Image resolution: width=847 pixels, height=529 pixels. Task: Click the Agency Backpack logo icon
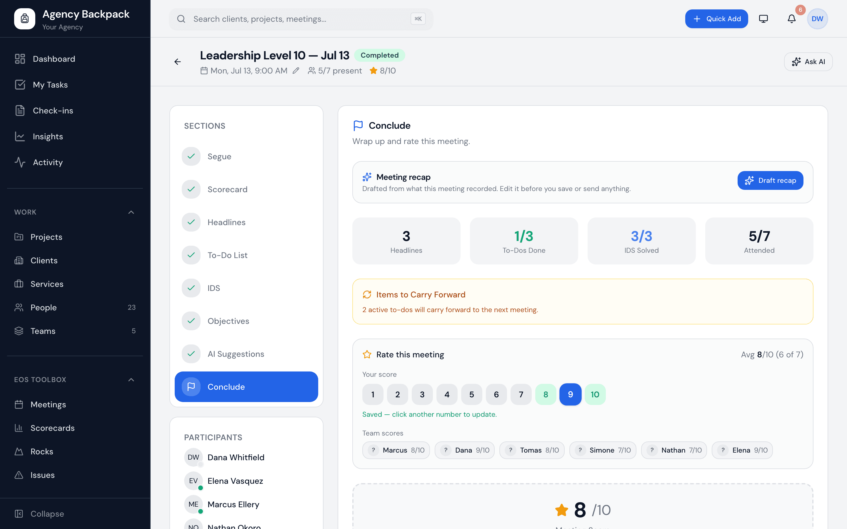click(24, 19)
